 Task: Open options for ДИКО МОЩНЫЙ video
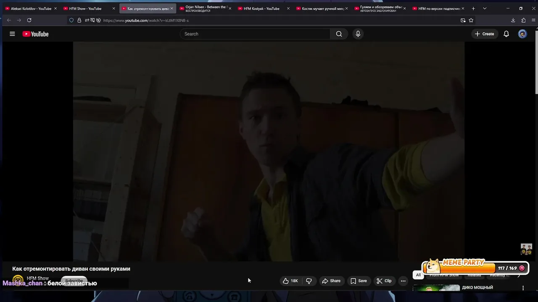point(523,288)
